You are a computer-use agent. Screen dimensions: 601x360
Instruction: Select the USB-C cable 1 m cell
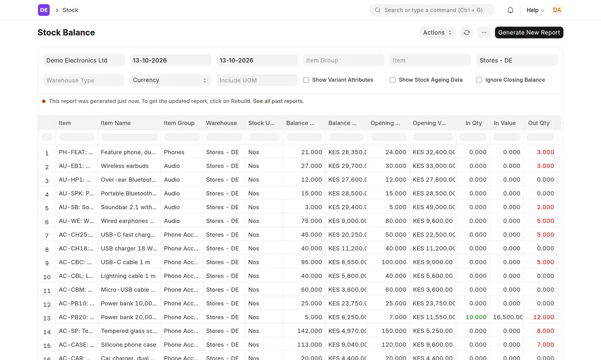point(129,262)
